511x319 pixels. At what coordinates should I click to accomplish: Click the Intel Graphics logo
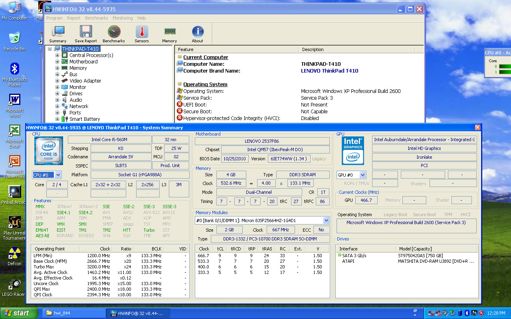pos(353,151)
